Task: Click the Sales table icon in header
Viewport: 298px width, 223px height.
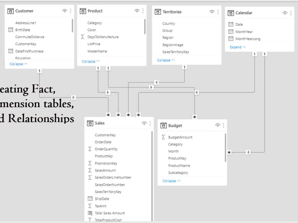Action: click(90, 123)
